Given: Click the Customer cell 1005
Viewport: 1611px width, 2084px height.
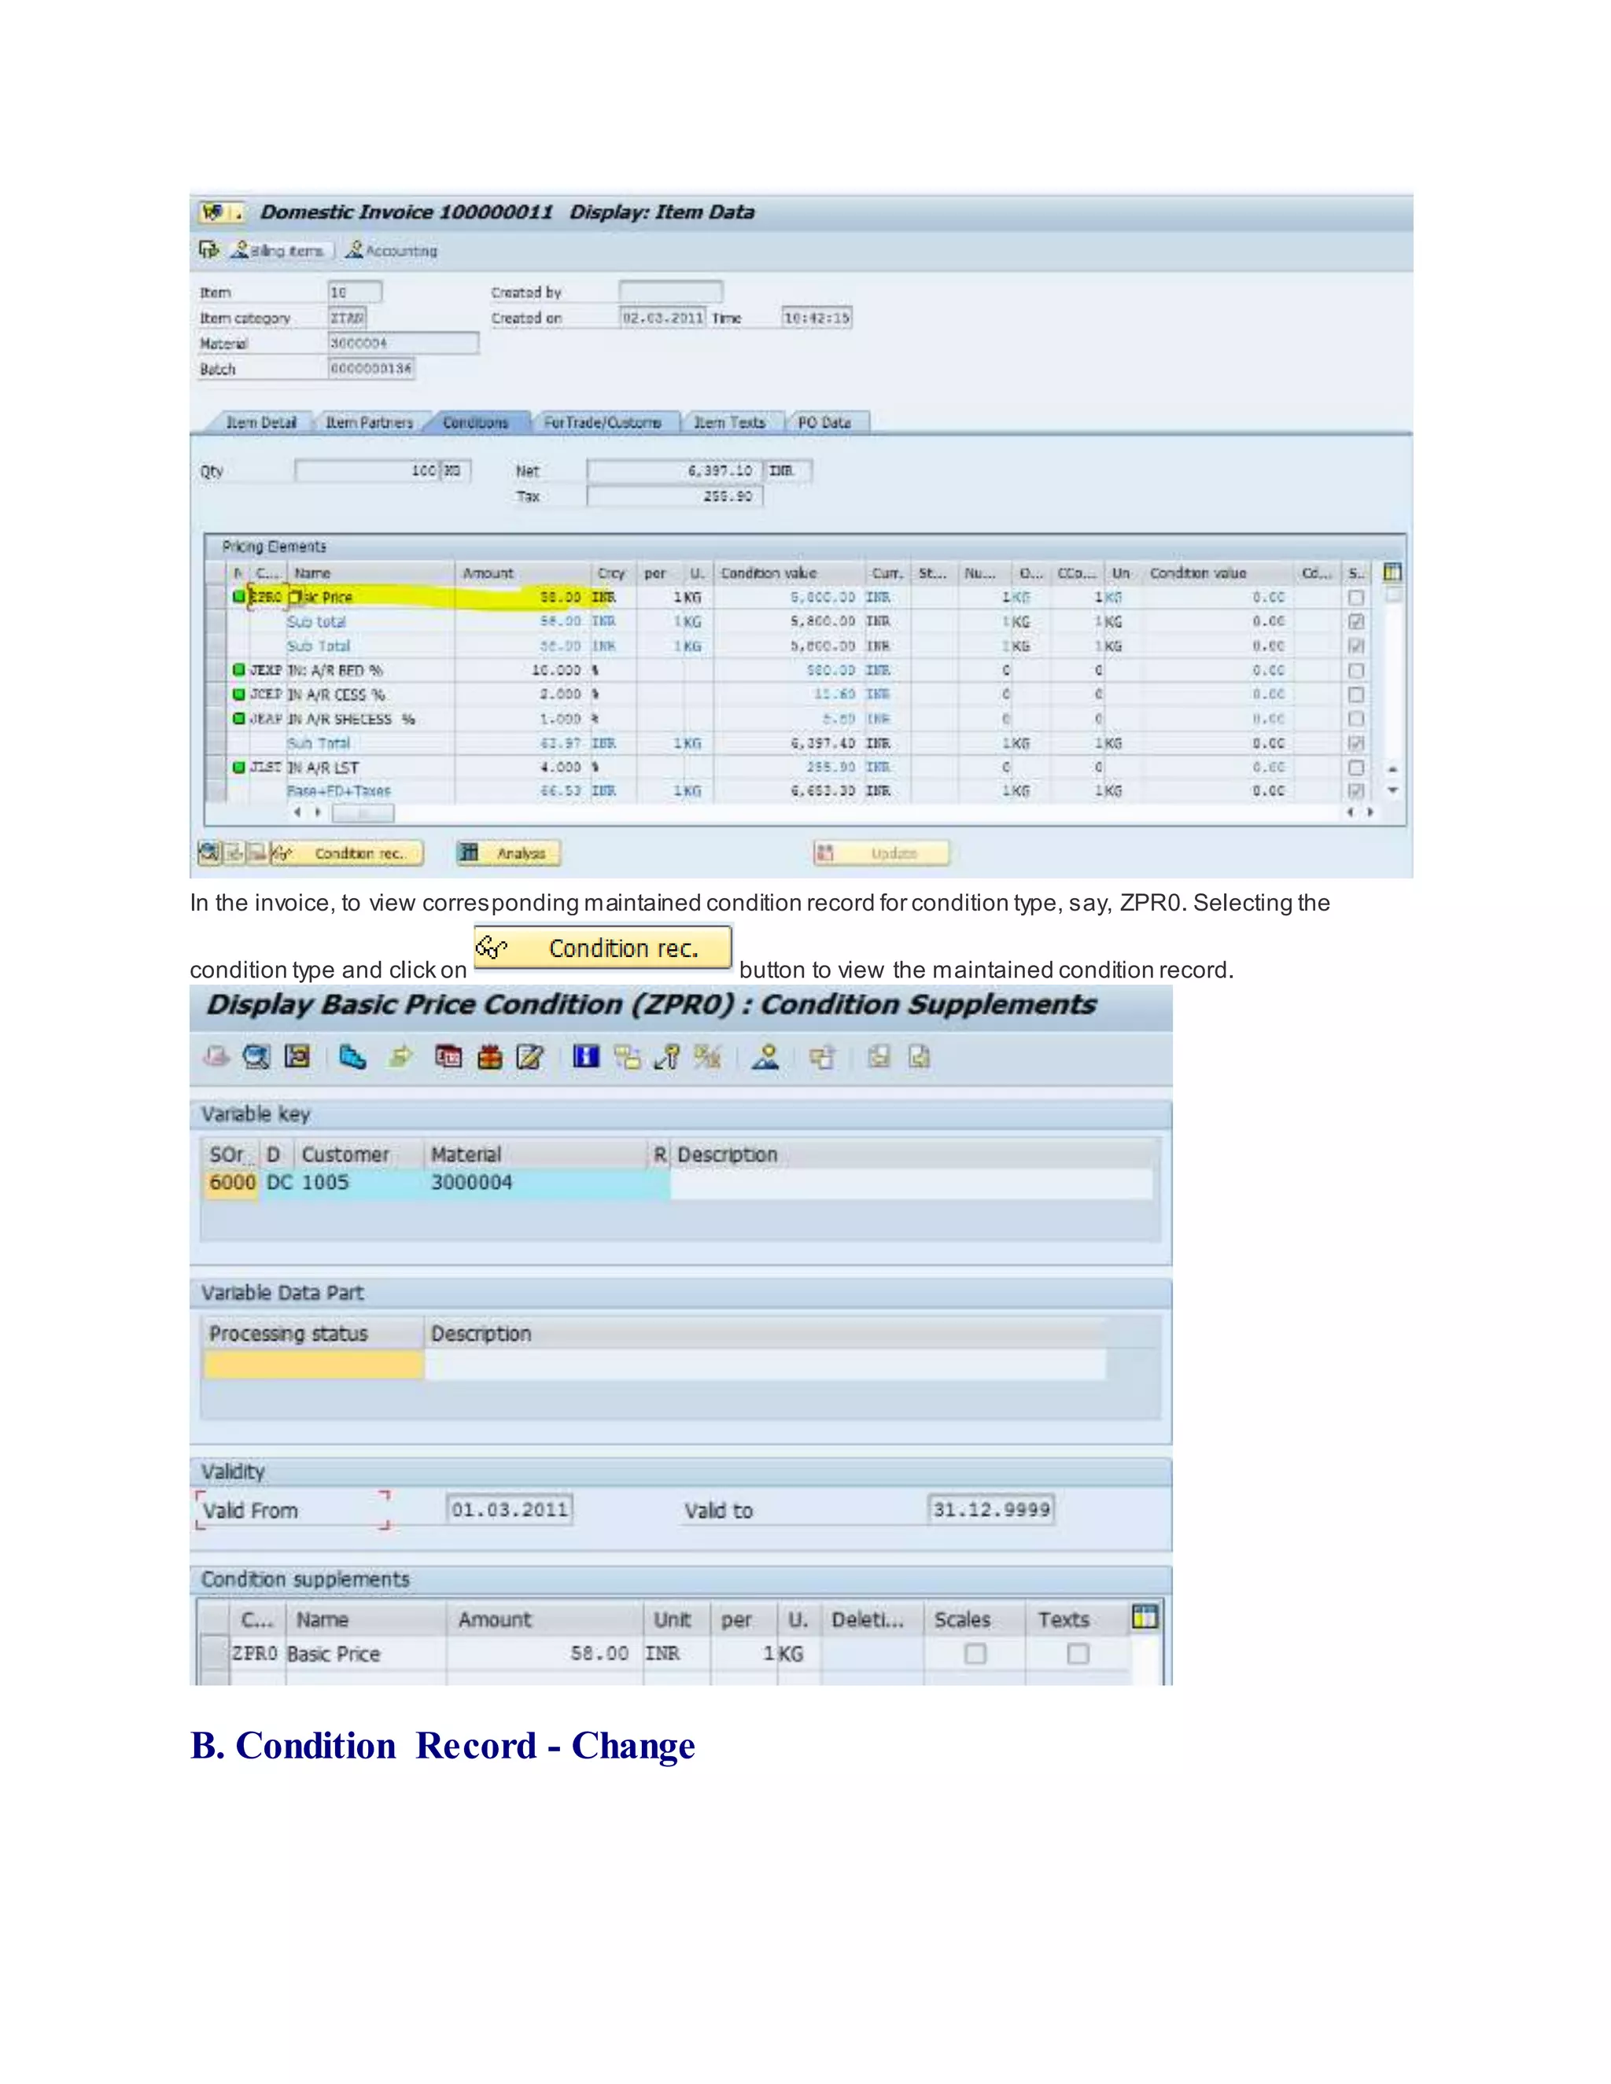Looking at the screenshot, I should pos(326,1182).
